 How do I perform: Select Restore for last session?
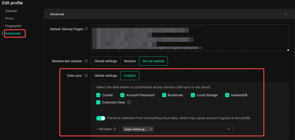click(130, 61)
